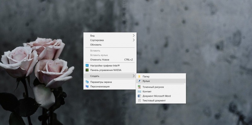Expand the Вид submenu arrow
252x125 pixels.
point(134,35)
